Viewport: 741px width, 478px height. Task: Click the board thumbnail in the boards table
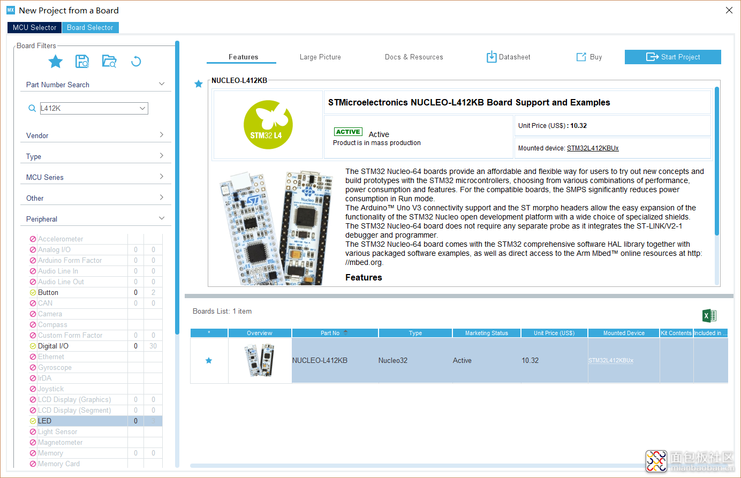tap(260, 360)
